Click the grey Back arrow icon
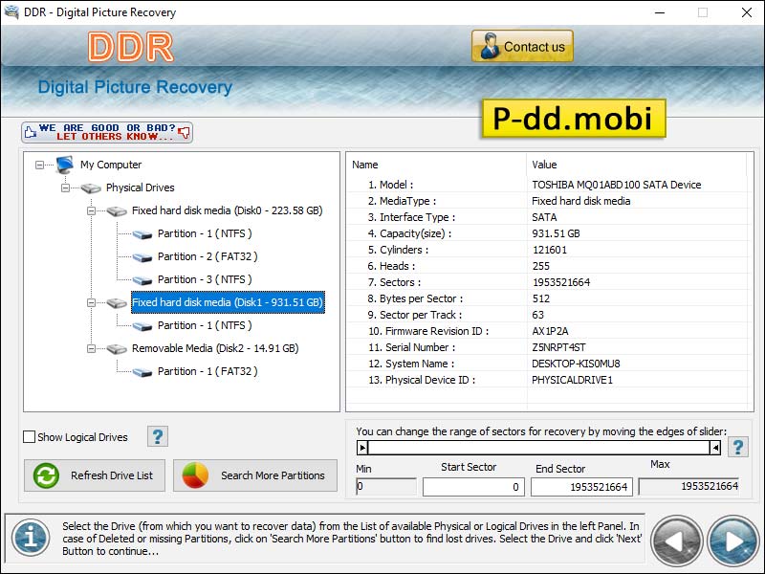This screenshot has width=765, height=574. pyautogui.click(x=678, y=541)
